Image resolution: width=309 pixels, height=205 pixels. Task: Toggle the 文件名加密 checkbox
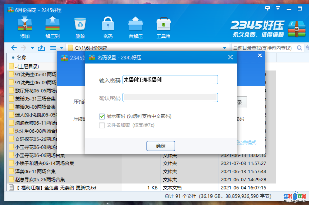[x=102, y=125]
